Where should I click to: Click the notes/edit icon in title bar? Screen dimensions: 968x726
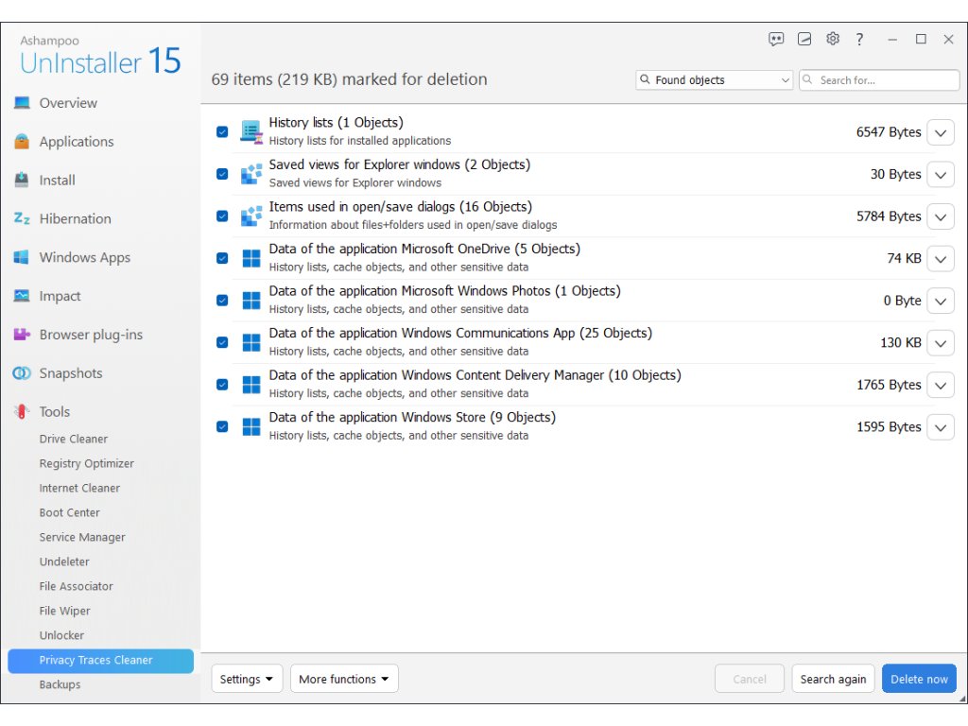point(804,39)
